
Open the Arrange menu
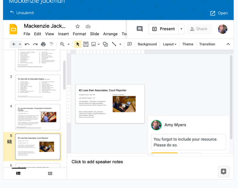(x=110, y=34)
